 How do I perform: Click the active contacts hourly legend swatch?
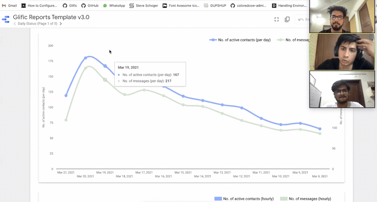point(218,199)
